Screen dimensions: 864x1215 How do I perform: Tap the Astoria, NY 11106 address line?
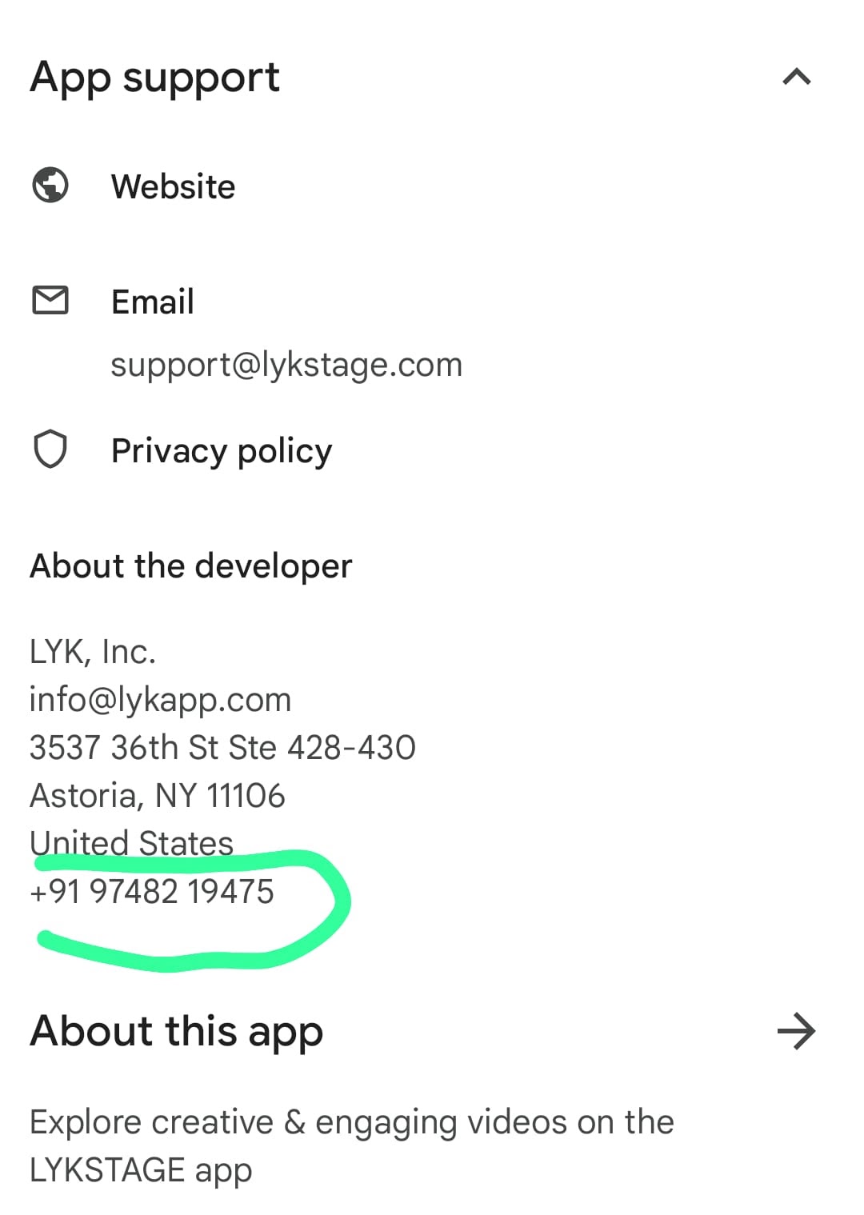click(157, 796)
